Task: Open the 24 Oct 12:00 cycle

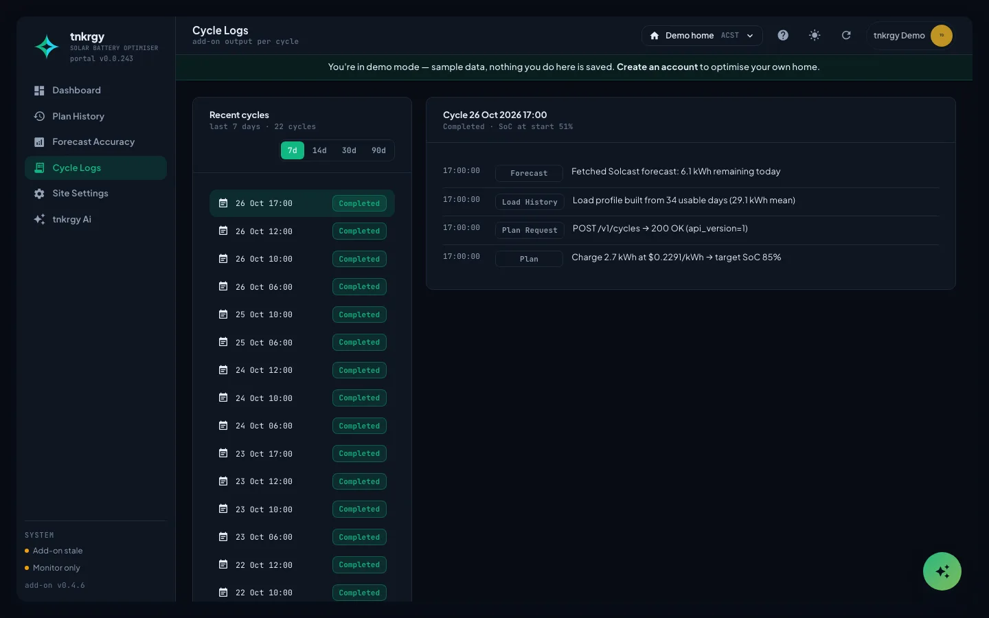Action: pyautogui.click(x=302, y=370)
